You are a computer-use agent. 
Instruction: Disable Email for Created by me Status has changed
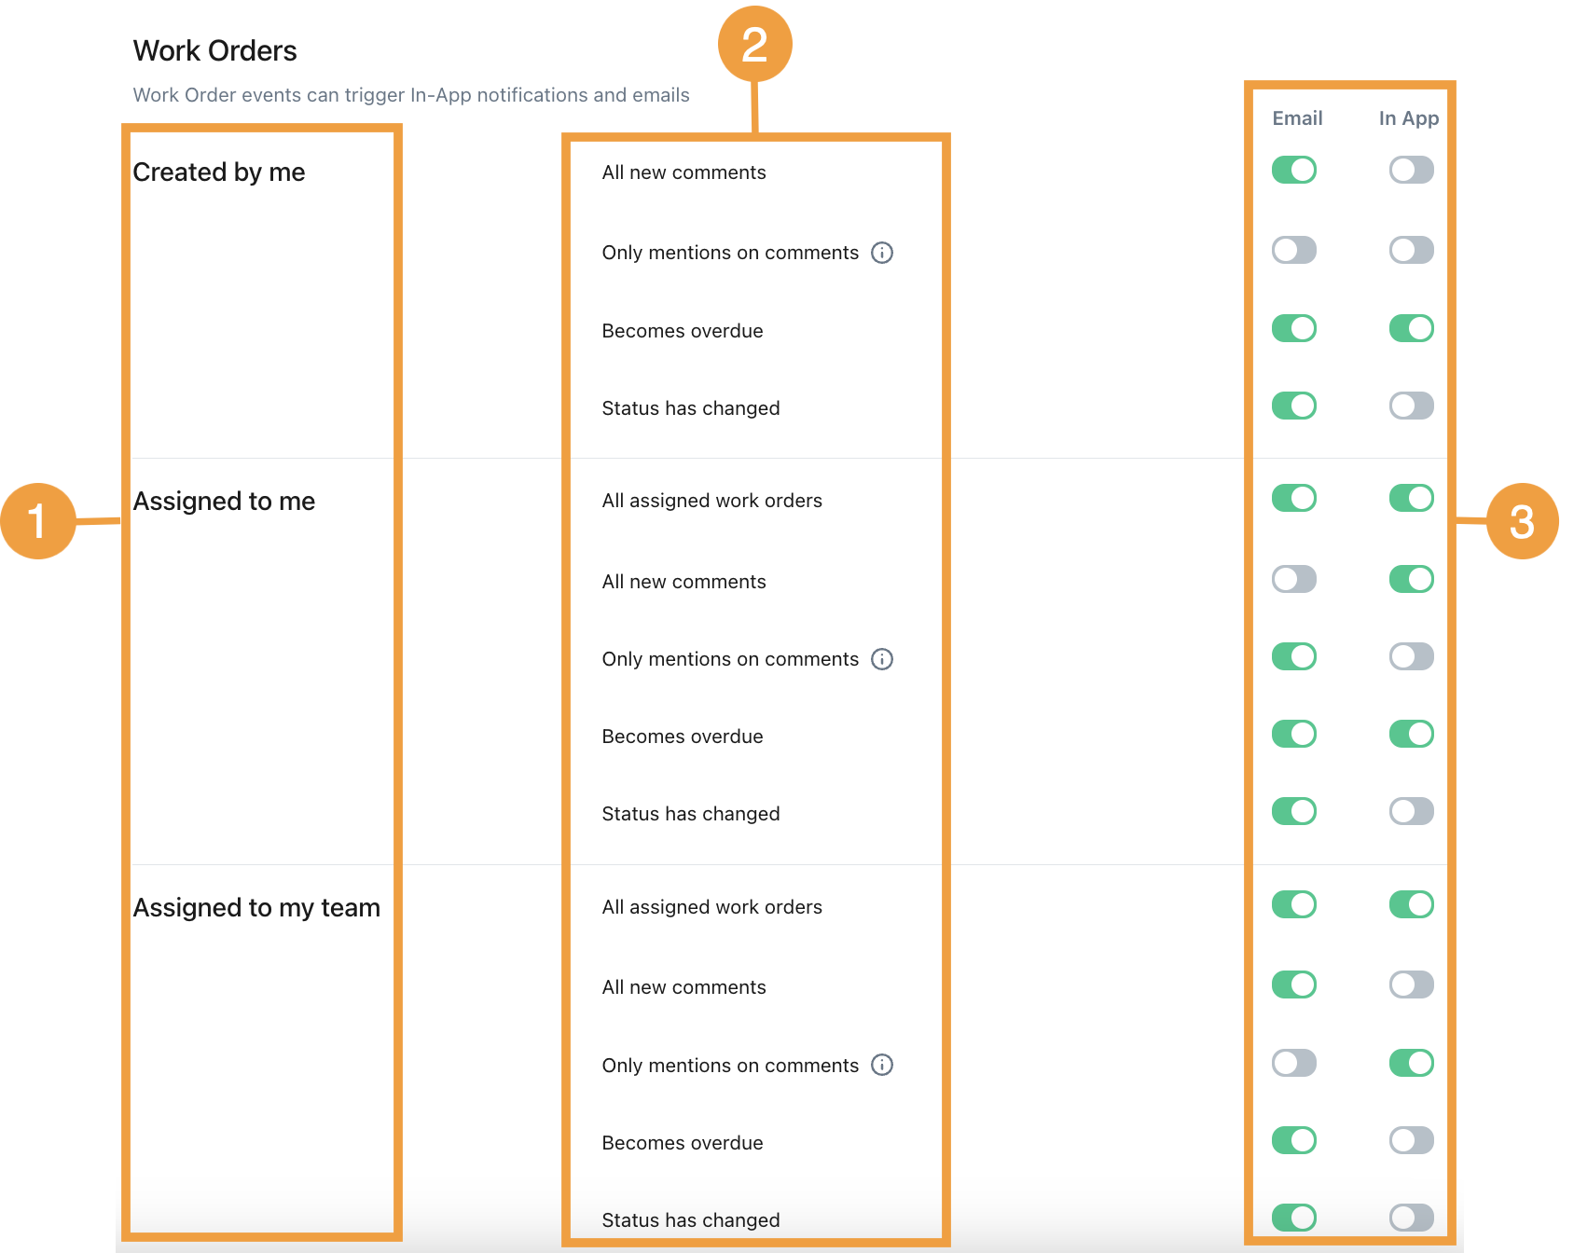(x=1294, y=406)
